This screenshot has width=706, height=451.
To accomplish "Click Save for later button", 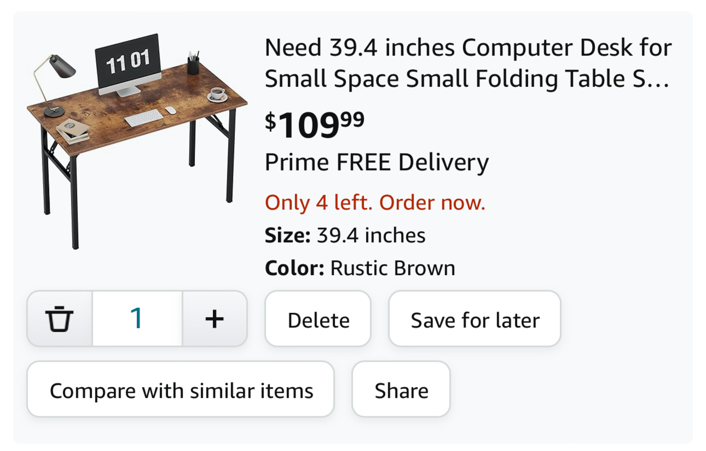I will coord(474,319).
